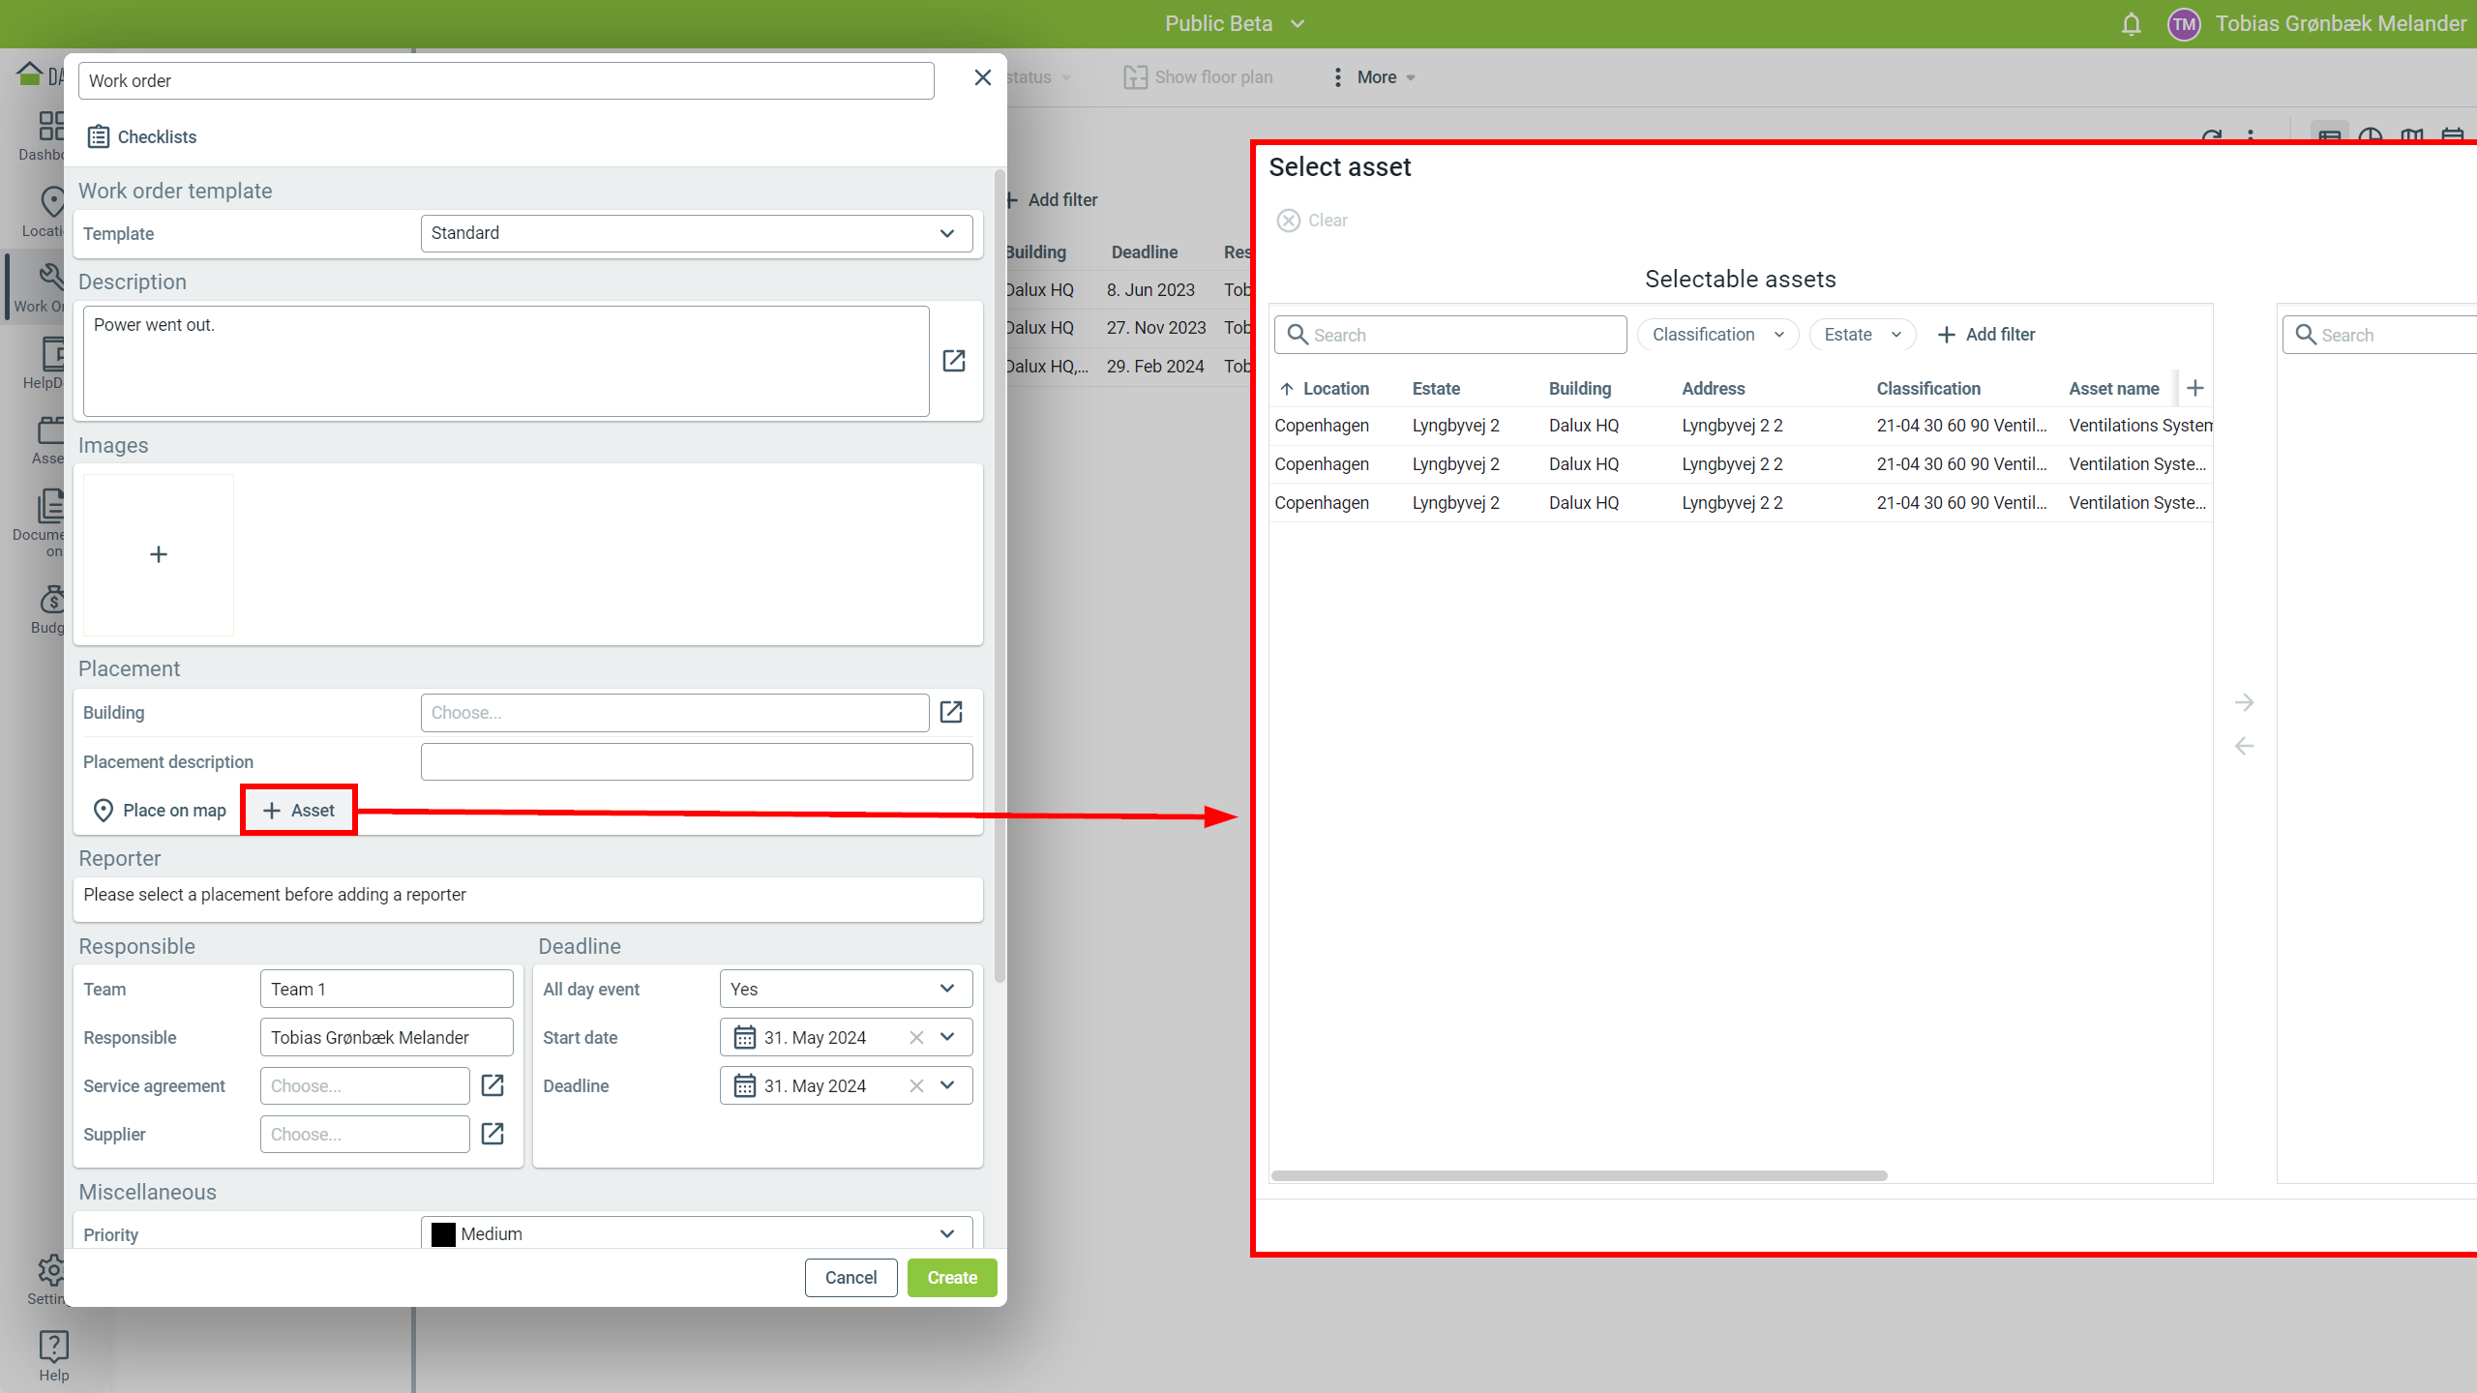Click the Selectable assets search field
Screen dimensions: 2477x1393
1450,335
